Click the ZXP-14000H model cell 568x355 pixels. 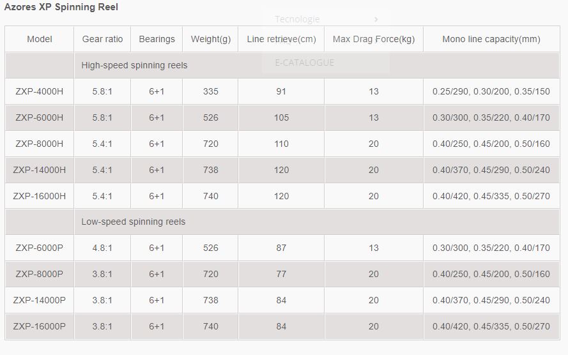pos(40,170)
